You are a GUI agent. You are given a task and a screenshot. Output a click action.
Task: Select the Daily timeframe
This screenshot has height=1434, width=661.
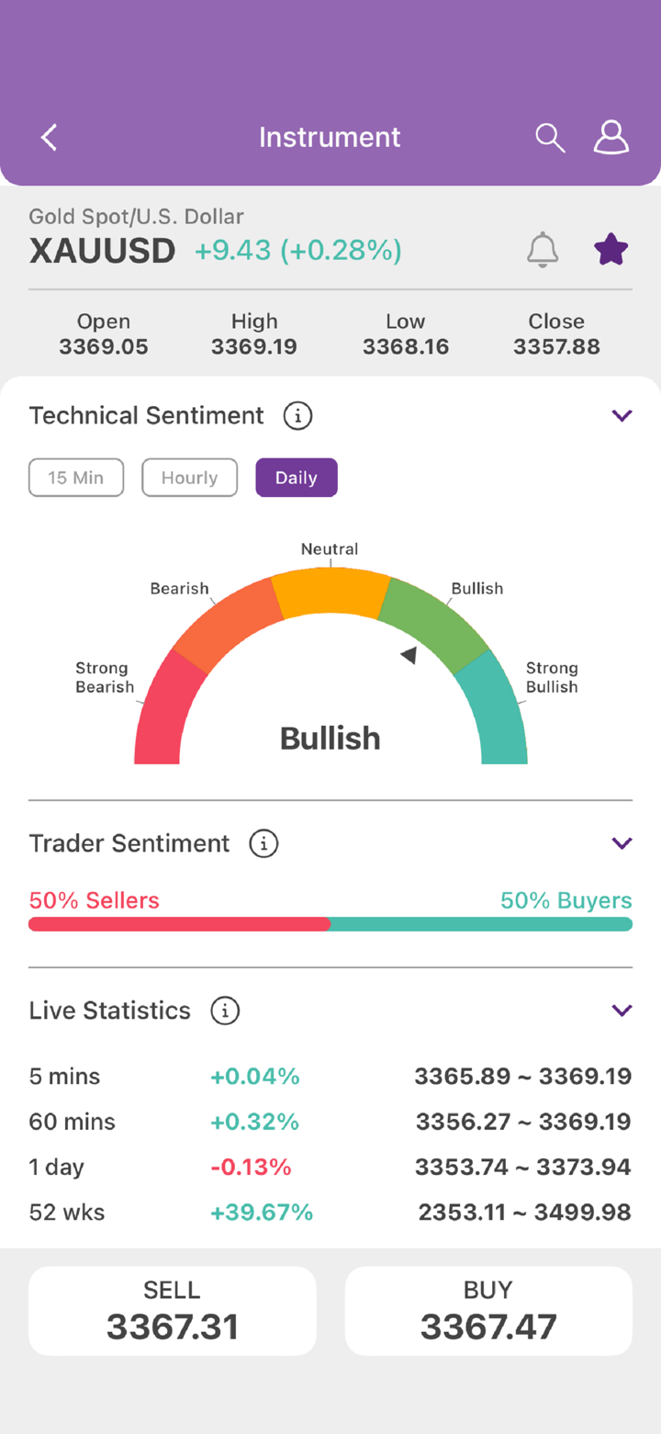297,478
